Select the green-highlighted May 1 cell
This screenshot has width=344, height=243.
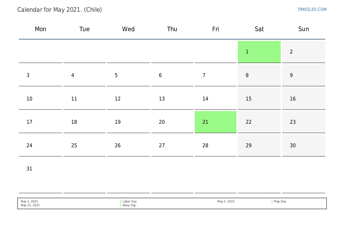point(259,52)
